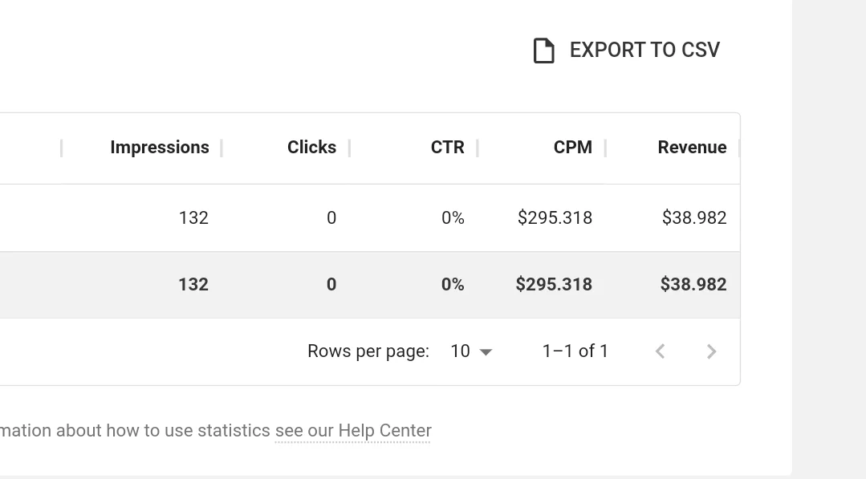The image size is (866, 479).
Task: Click the 1–1 of 1 pagination text
Action: 575,351
